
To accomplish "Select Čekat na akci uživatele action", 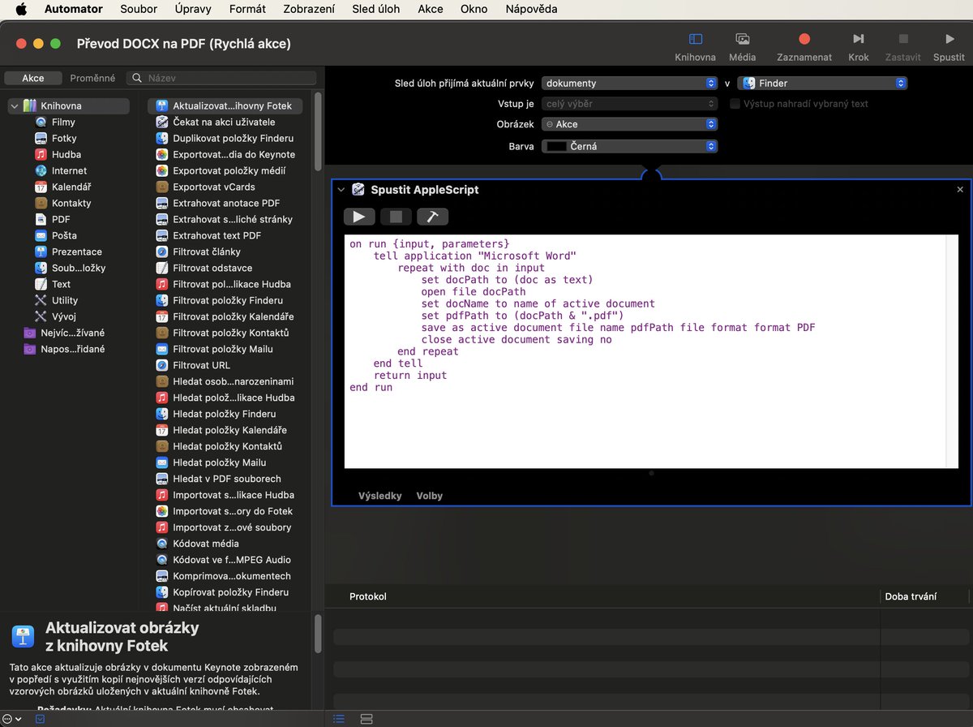I will (x=225, y=122).
